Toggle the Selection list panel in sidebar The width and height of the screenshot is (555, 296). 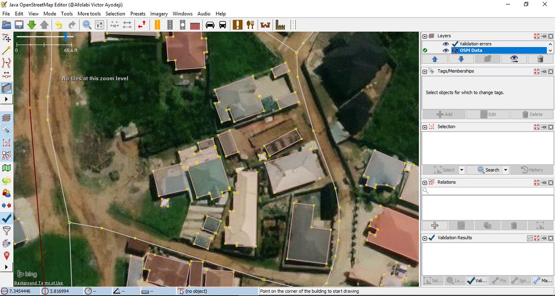tap(6, 143)
